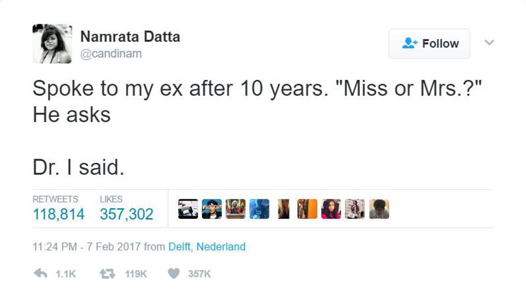526x305 pixels.
Task: Click the second liker avatar with teal background
Action: (211, 209)
